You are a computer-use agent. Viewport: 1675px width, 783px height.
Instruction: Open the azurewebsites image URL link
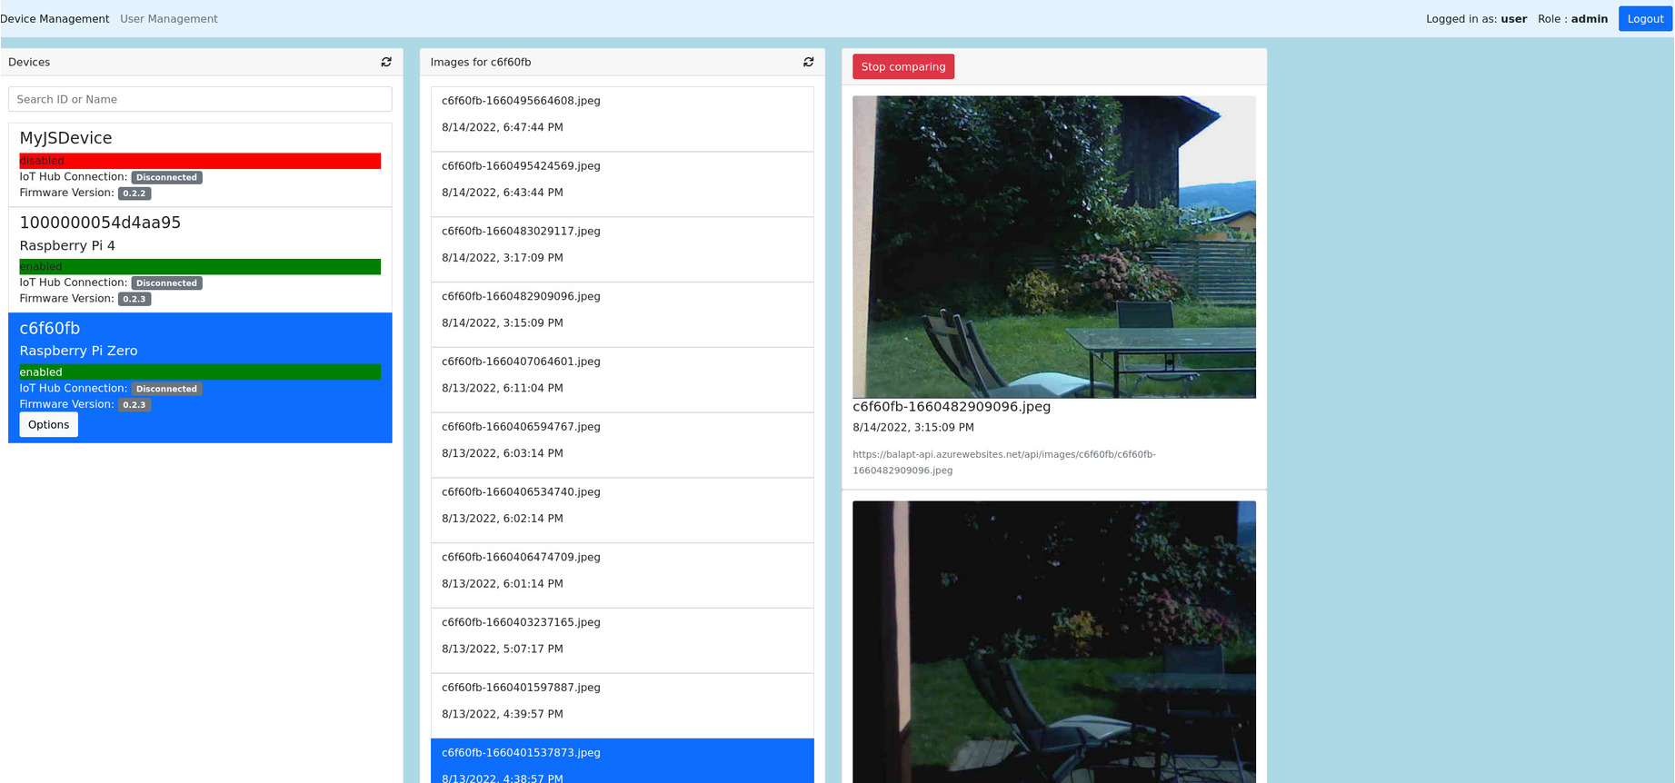[1003, 462]
